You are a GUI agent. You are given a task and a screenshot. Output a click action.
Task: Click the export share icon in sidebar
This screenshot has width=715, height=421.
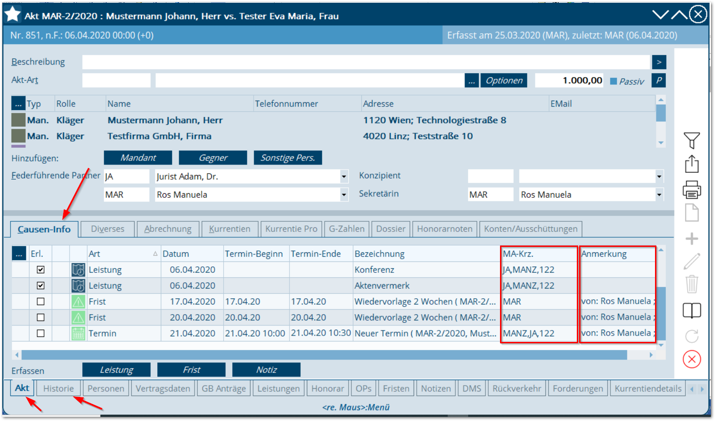coord(691,164)
